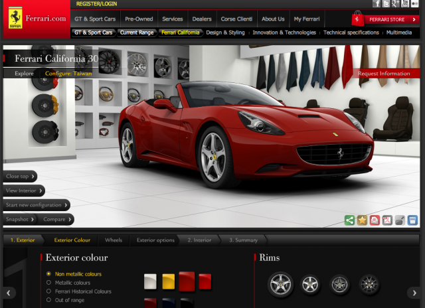Select Metallic colours option
Screen dimensions: 425x308
click(x=68, y=283)
